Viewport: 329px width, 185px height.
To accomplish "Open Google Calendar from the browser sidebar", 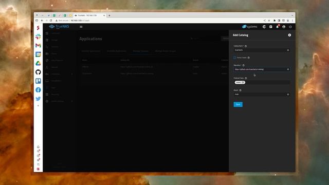I will point(38,54).
